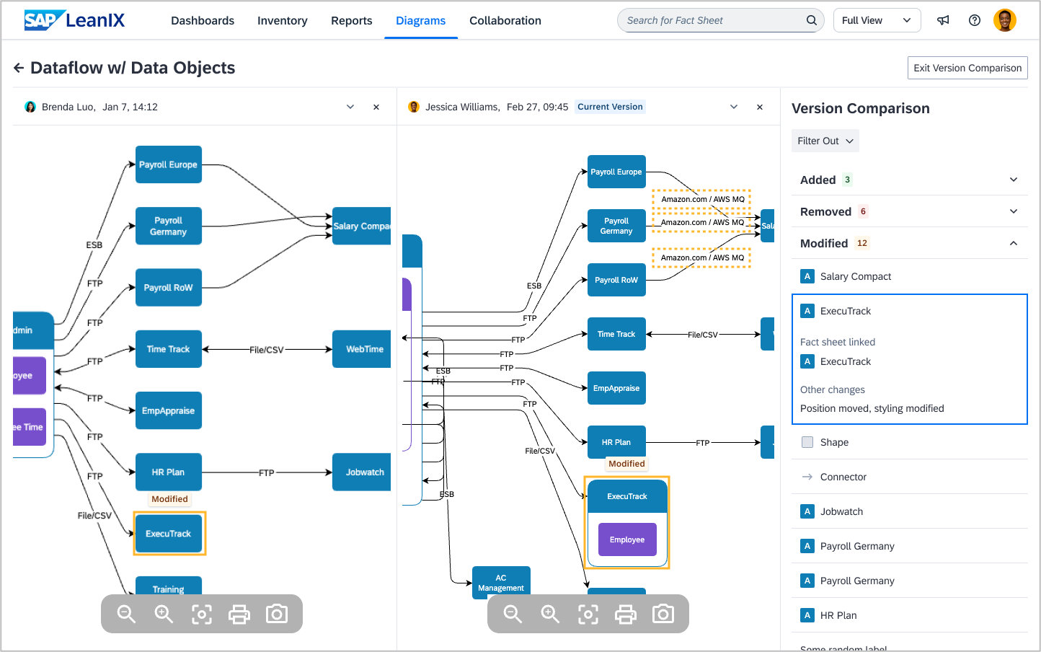Click the Dataflow w/ Data Objects title
Screen dimensions: 1041x652
(133, 68)
